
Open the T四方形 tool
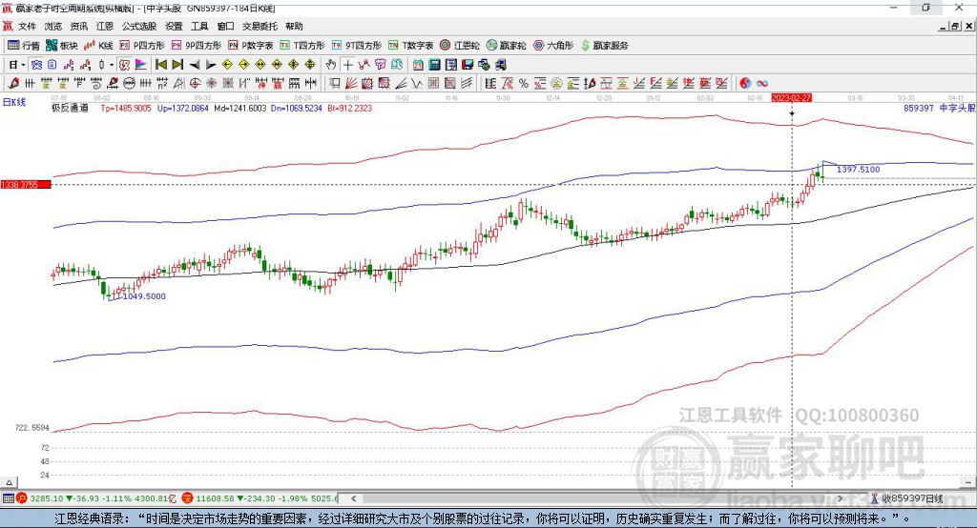302,46
